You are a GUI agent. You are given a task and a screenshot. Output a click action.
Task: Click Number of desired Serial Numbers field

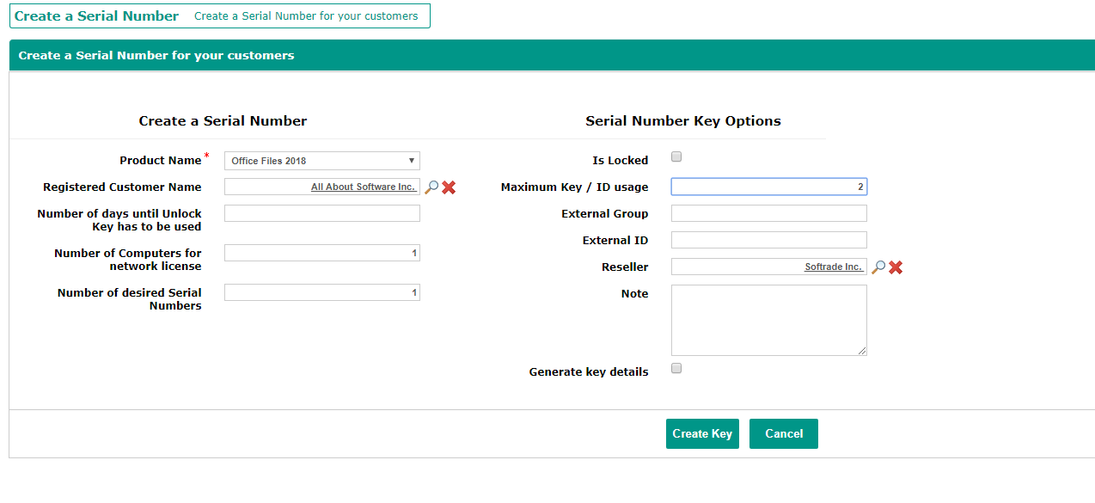[321, 291]
